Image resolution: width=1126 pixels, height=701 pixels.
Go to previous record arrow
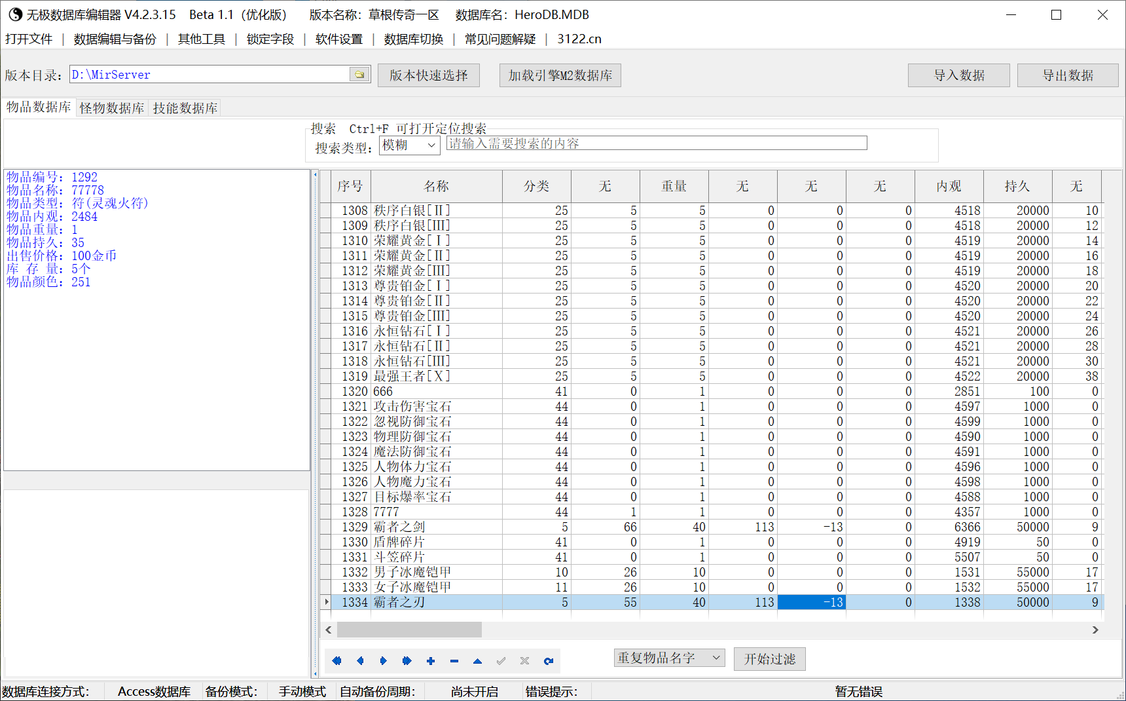[360, 660]
